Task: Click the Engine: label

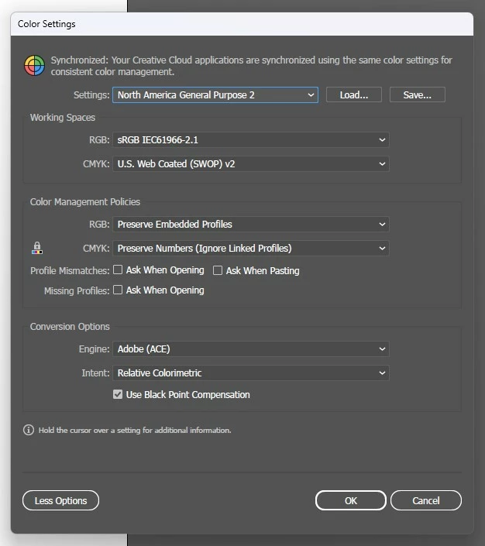Action: click(x=94, y=349)
